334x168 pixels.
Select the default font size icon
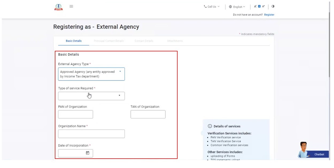point(259,6)
